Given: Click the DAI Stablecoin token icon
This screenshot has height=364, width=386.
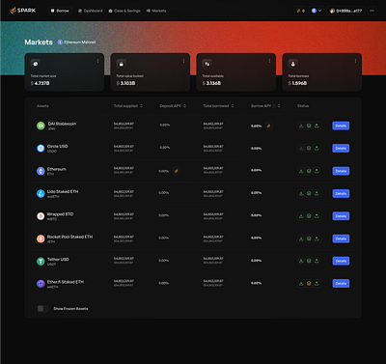Looking at the screenshot, I should 41,126.
